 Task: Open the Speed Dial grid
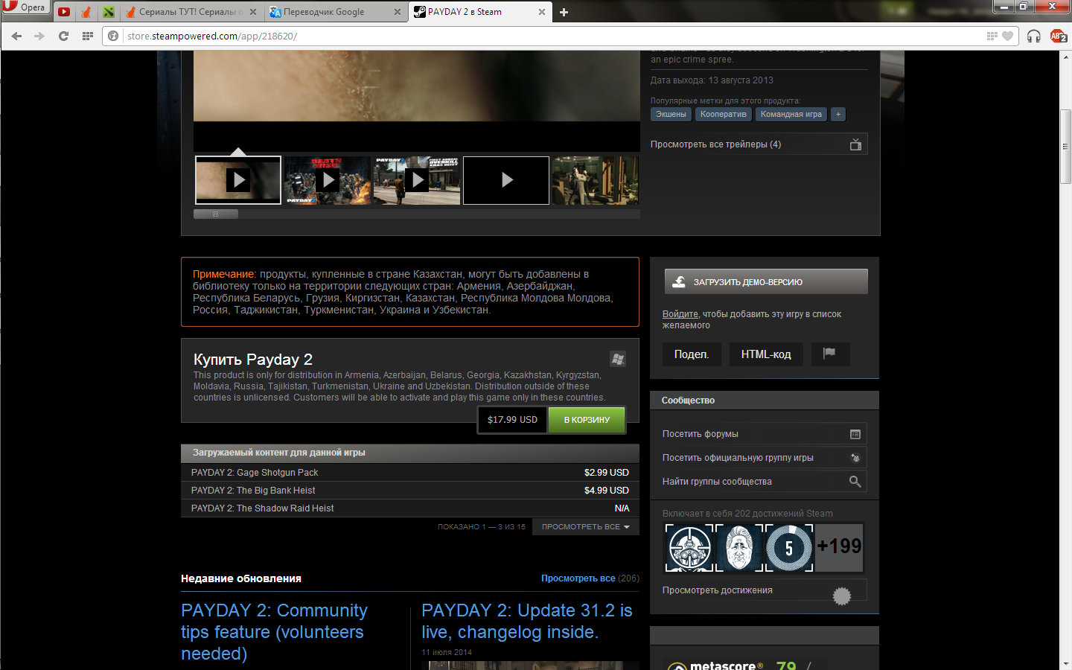click(x=87, y=36)
